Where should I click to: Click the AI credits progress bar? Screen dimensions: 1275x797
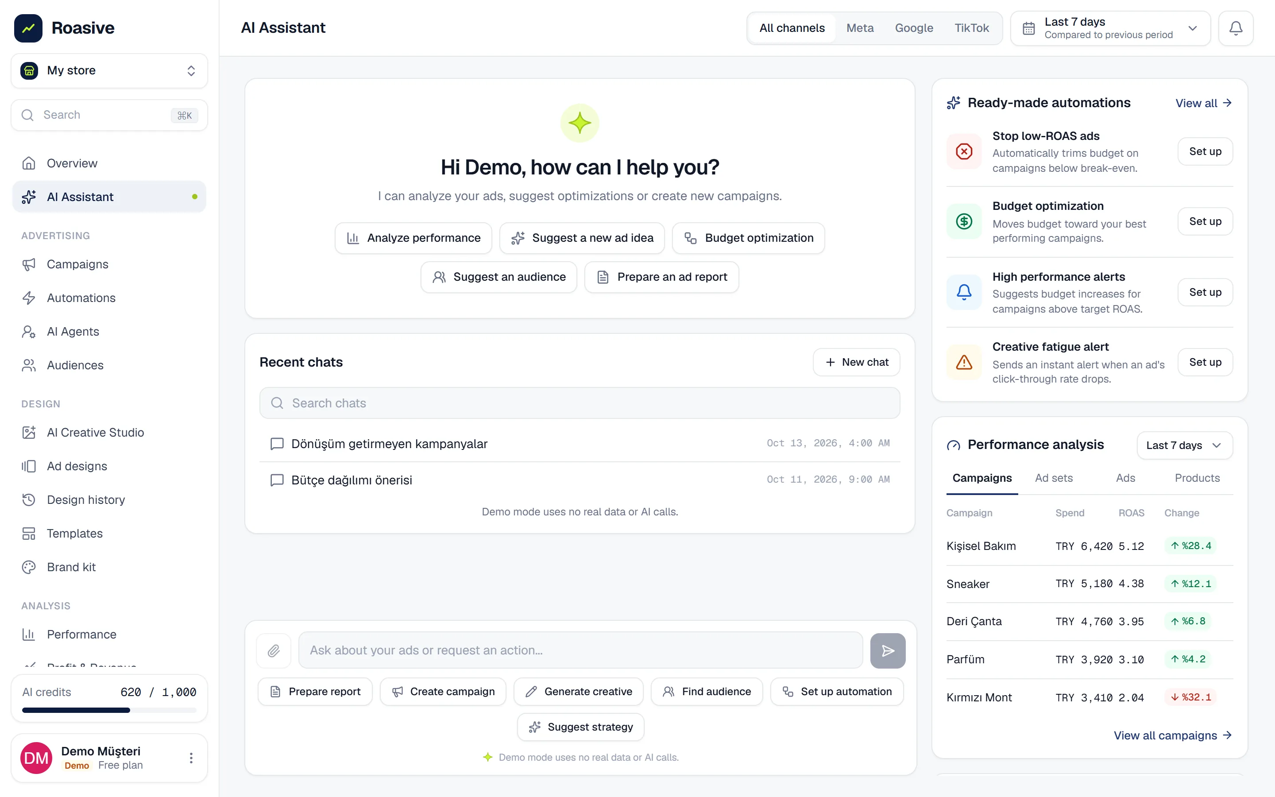coord(109,711)
